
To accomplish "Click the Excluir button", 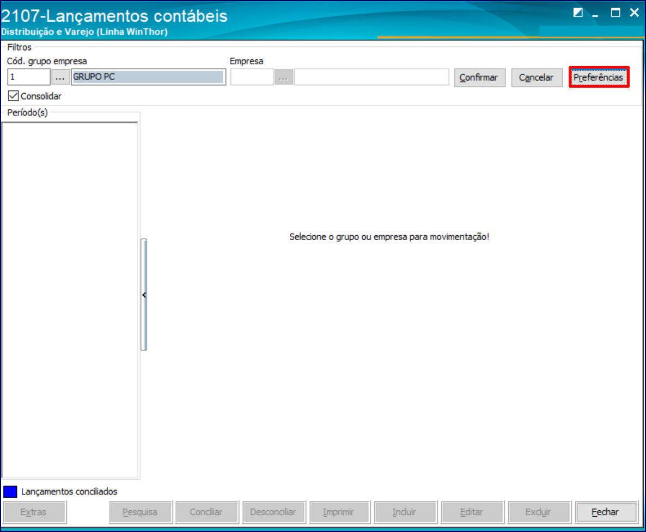I will (x=539, y=512).
